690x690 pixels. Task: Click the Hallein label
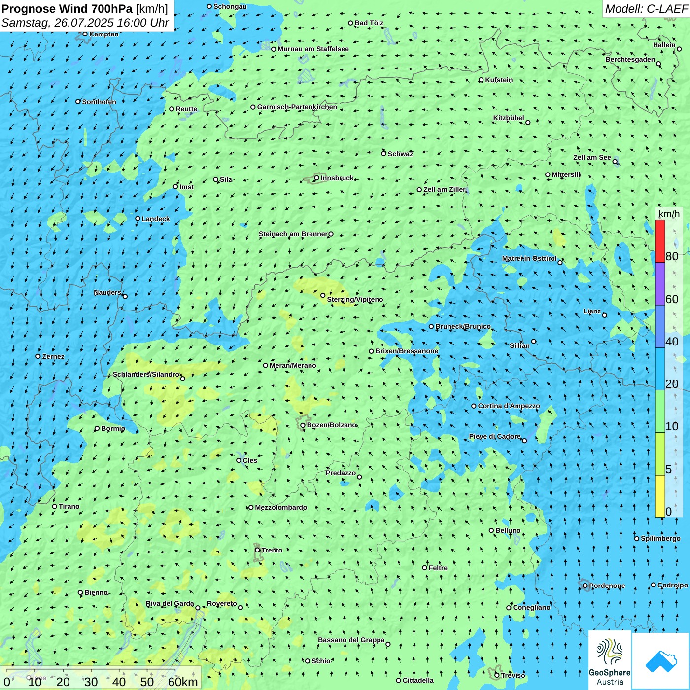664,45
